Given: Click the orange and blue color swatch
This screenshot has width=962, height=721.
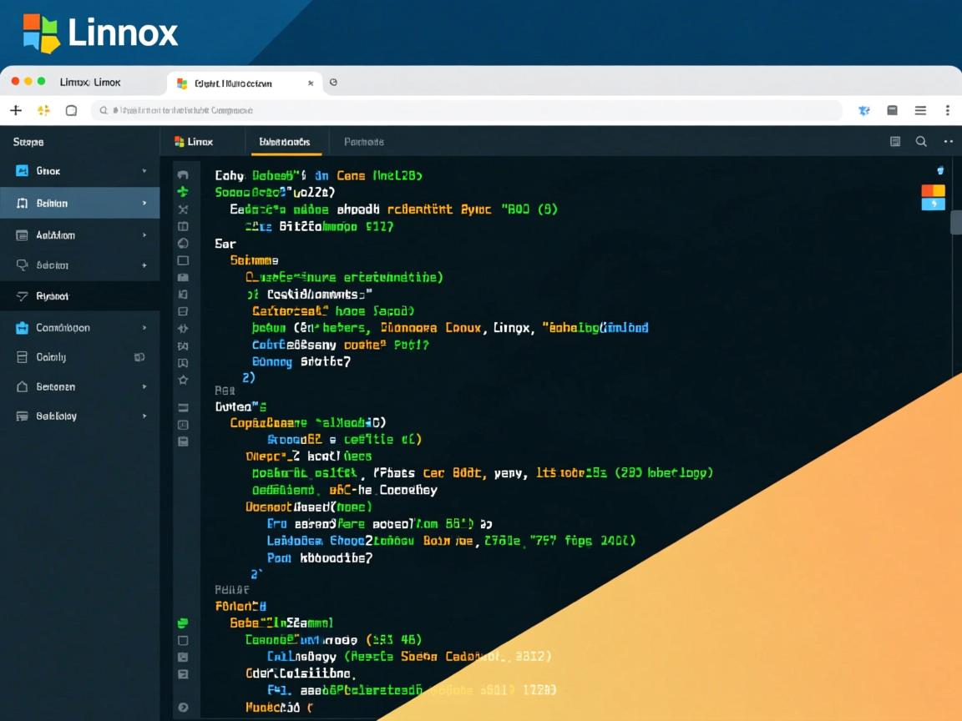Looking at the screenshot, I should (933, 198).
